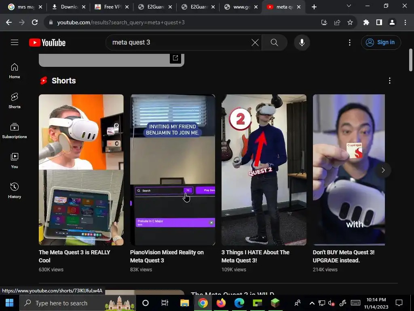Open The Meta Quest 3 is REALLY Cool title
The image size is (414, 311).
click(74, 256)
